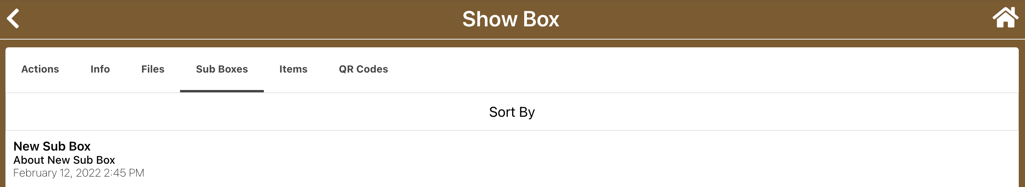Click the blank Sort By bar left of its label
The height and width of the screenshot is (187, 1025).
pos(239,112)
